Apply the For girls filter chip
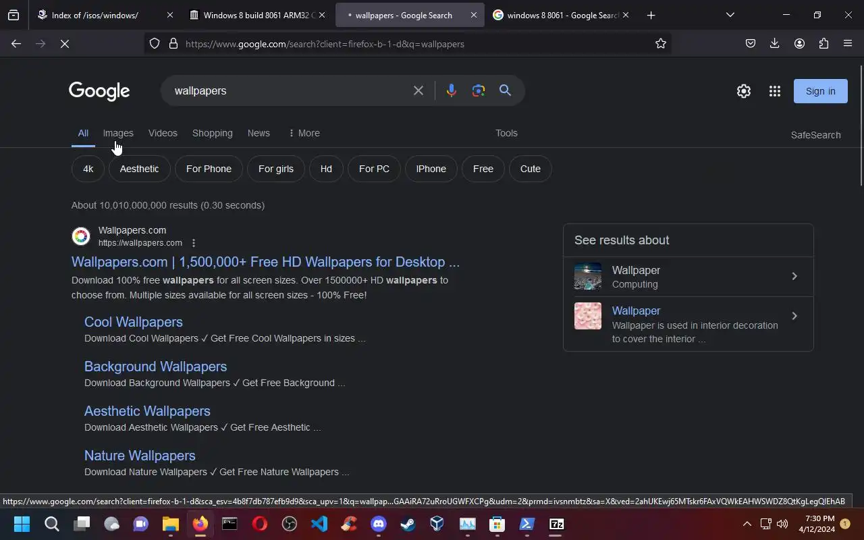Viewport: 864px width, 540px height. point(275,169)
